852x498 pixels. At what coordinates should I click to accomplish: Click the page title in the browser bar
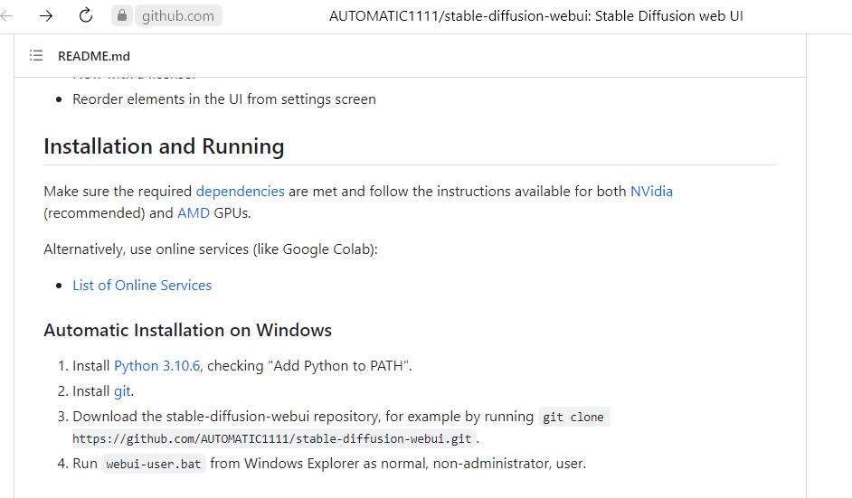click(x=535, y=16)
